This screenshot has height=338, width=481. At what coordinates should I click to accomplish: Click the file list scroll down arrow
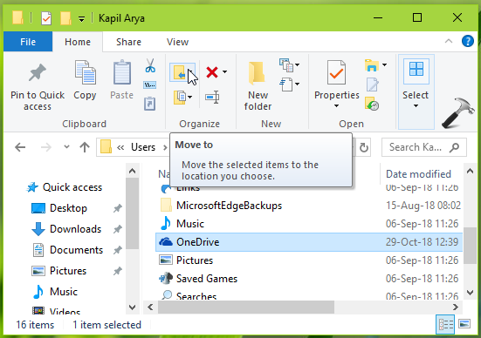pos(470,293)
